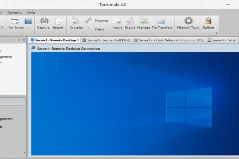
Task: Close the left side panel
Action: (x=24, y=40)
